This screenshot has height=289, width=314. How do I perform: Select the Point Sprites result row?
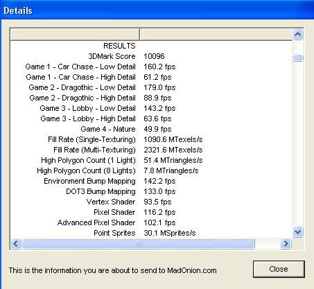(x=151, y=233)
